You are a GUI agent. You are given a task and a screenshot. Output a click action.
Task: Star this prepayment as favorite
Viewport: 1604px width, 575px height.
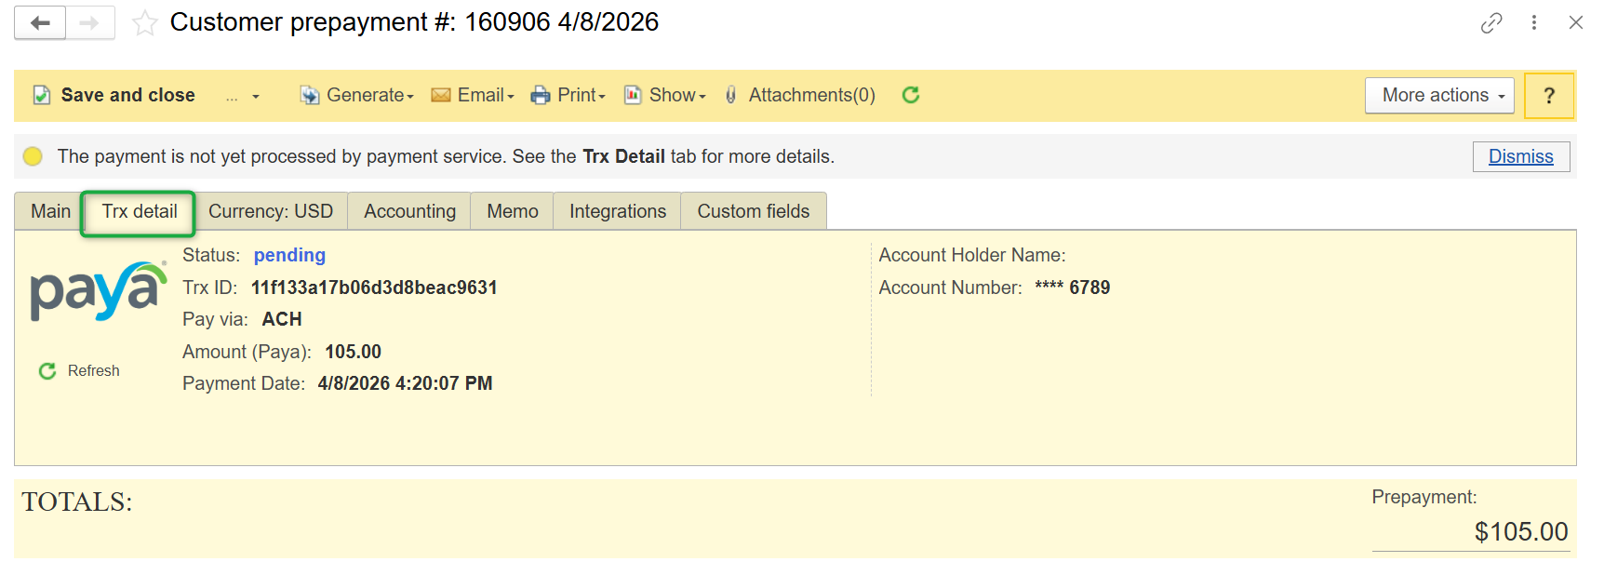click(x=144, y=23)
